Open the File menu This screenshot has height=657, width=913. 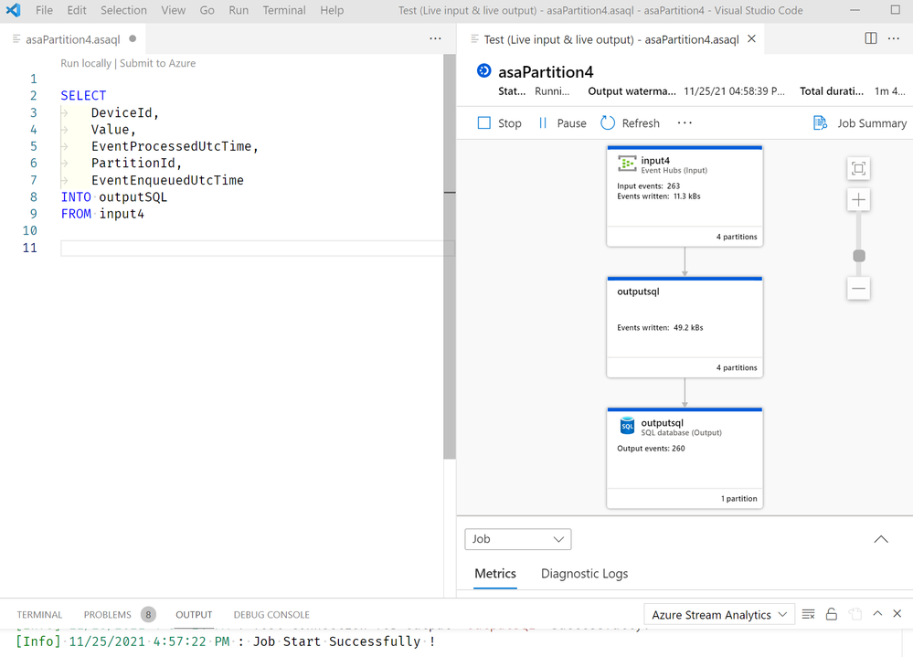point(44,10)
